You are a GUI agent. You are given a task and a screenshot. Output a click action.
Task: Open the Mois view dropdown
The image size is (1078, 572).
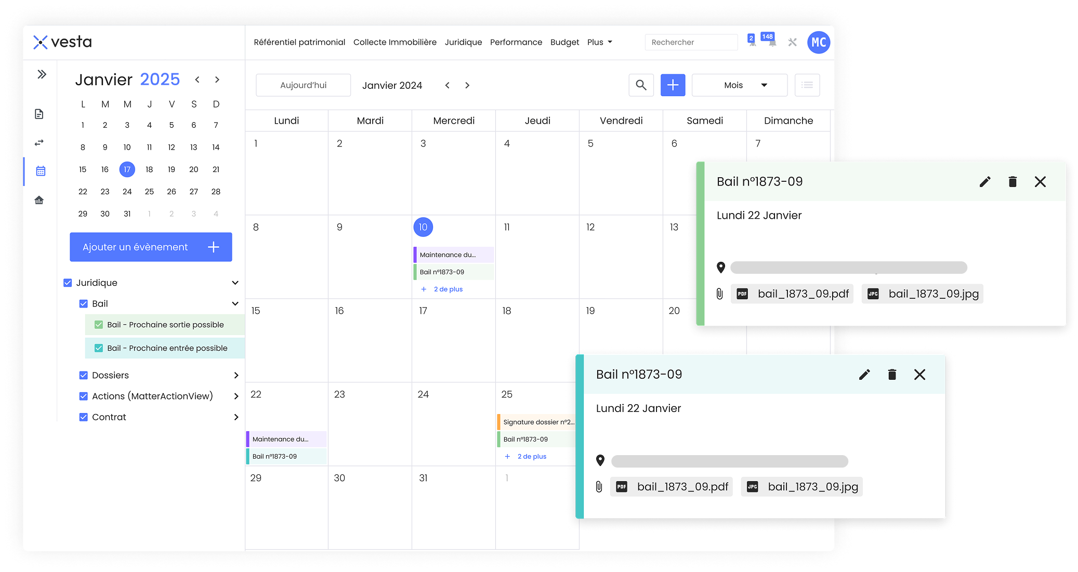[739, 85]
